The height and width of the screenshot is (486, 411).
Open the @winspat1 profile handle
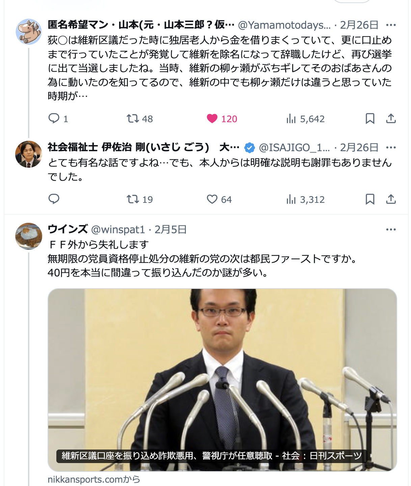click(x=118, y=230)
